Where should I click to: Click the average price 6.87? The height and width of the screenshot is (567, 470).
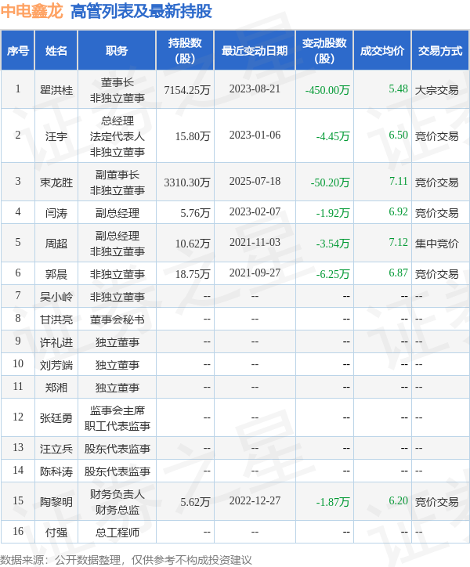[x=399, y=273]
